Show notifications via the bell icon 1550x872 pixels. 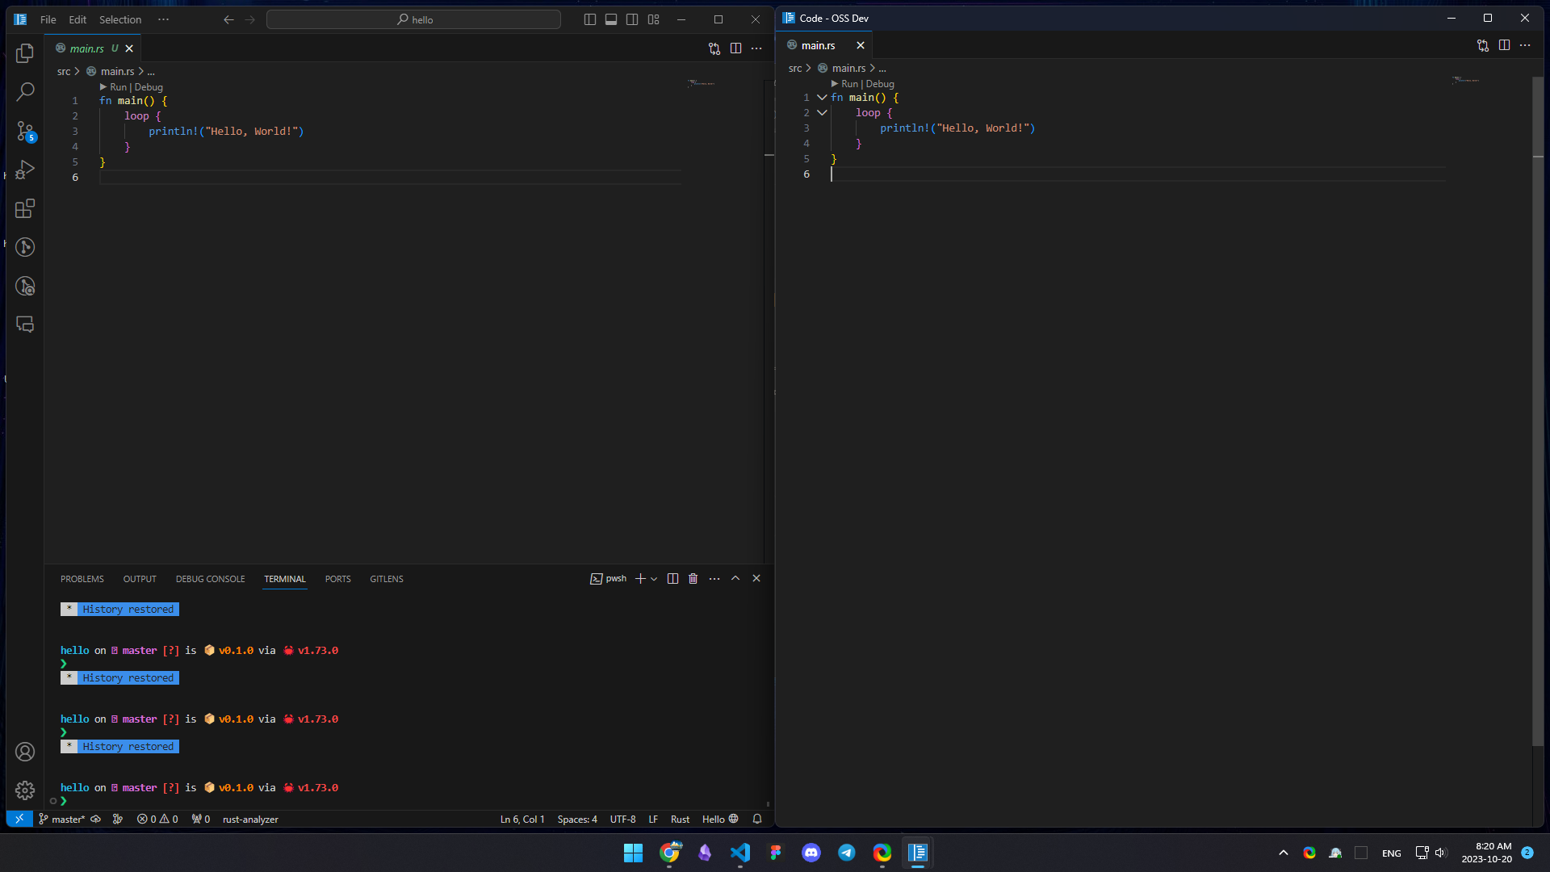pyautogui.click(x=756, y=819)
